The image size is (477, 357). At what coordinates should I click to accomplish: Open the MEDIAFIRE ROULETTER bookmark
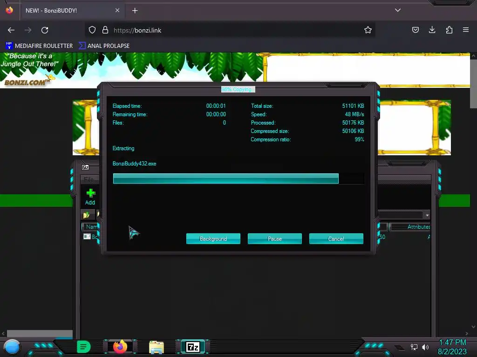39,46
